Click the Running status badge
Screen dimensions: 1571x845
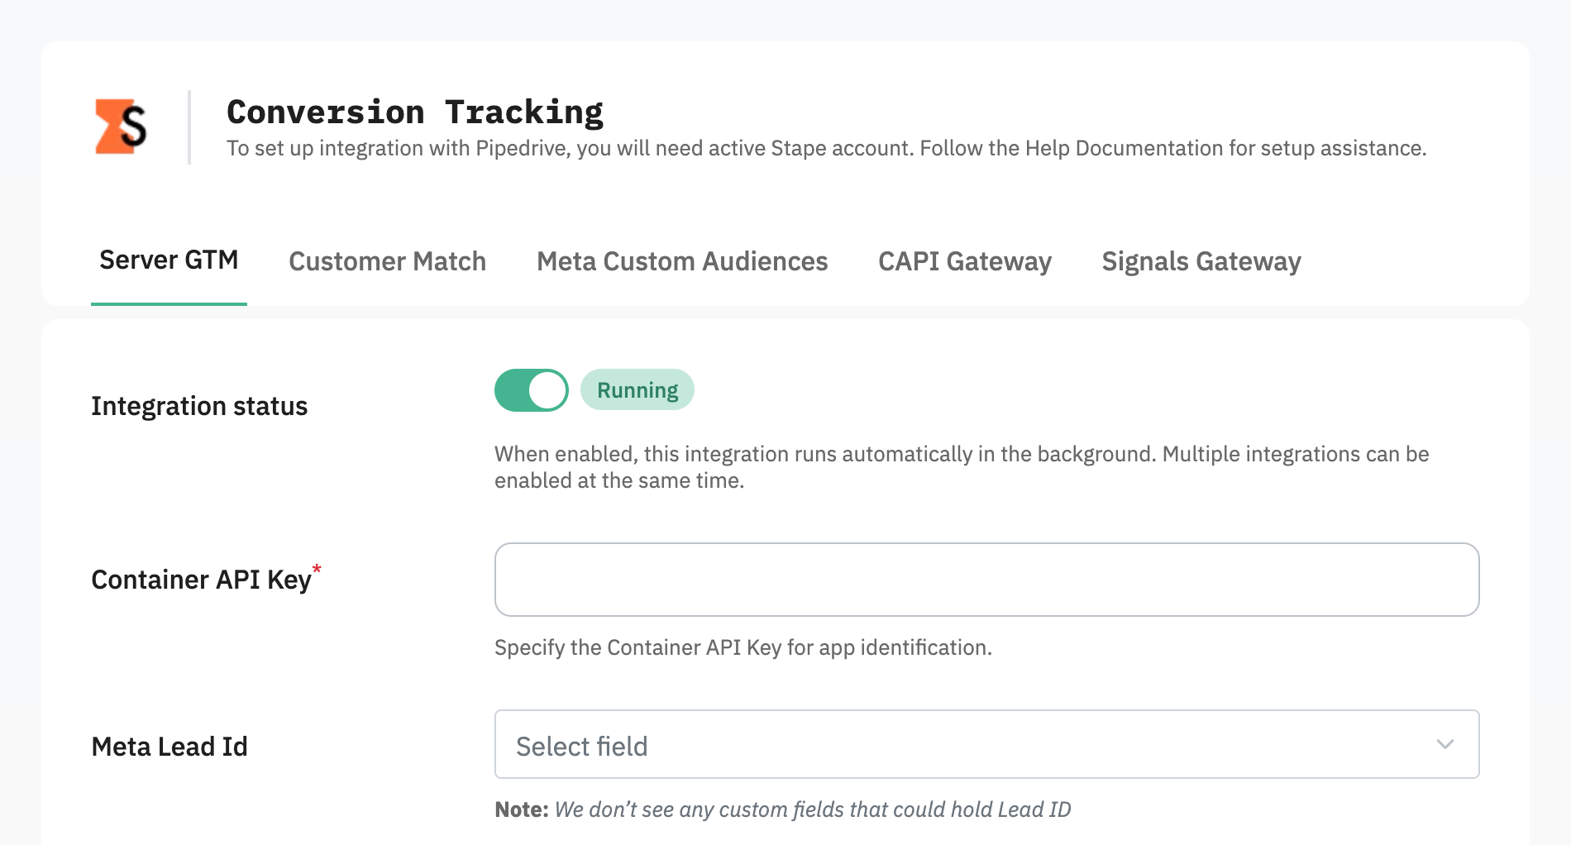coord(637,390)
